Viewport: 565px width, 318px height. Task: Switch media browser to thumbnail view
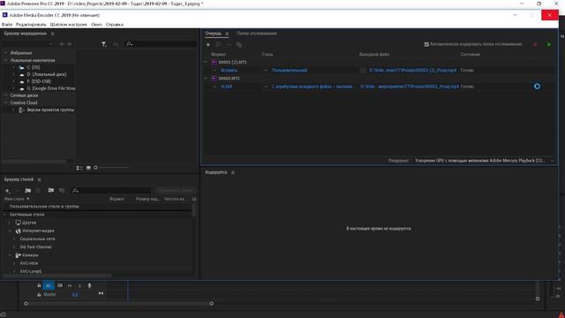pos(88,168)
